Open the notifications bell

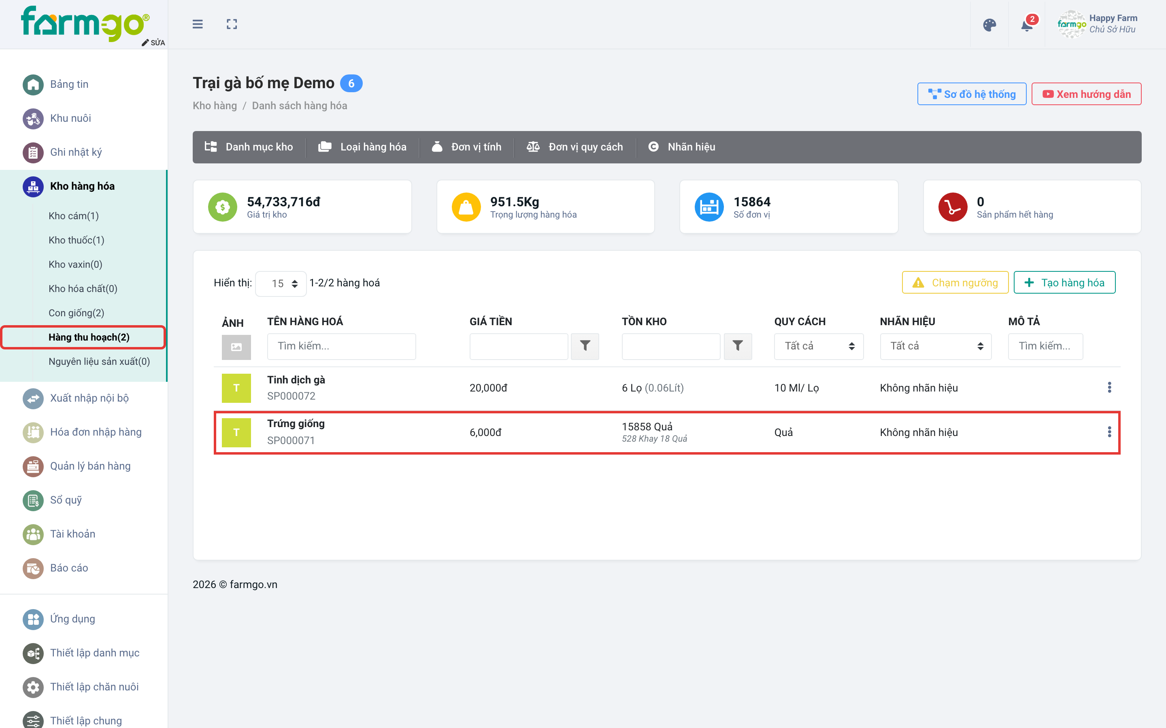[x=1027, y=25]
